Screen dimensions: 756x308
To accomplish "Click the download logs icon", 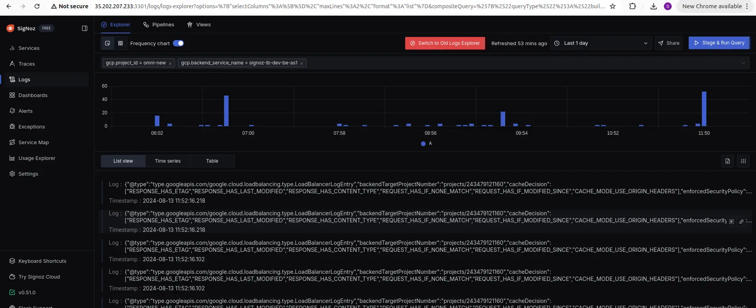I will pyautogui.click(x=727, y=161).
